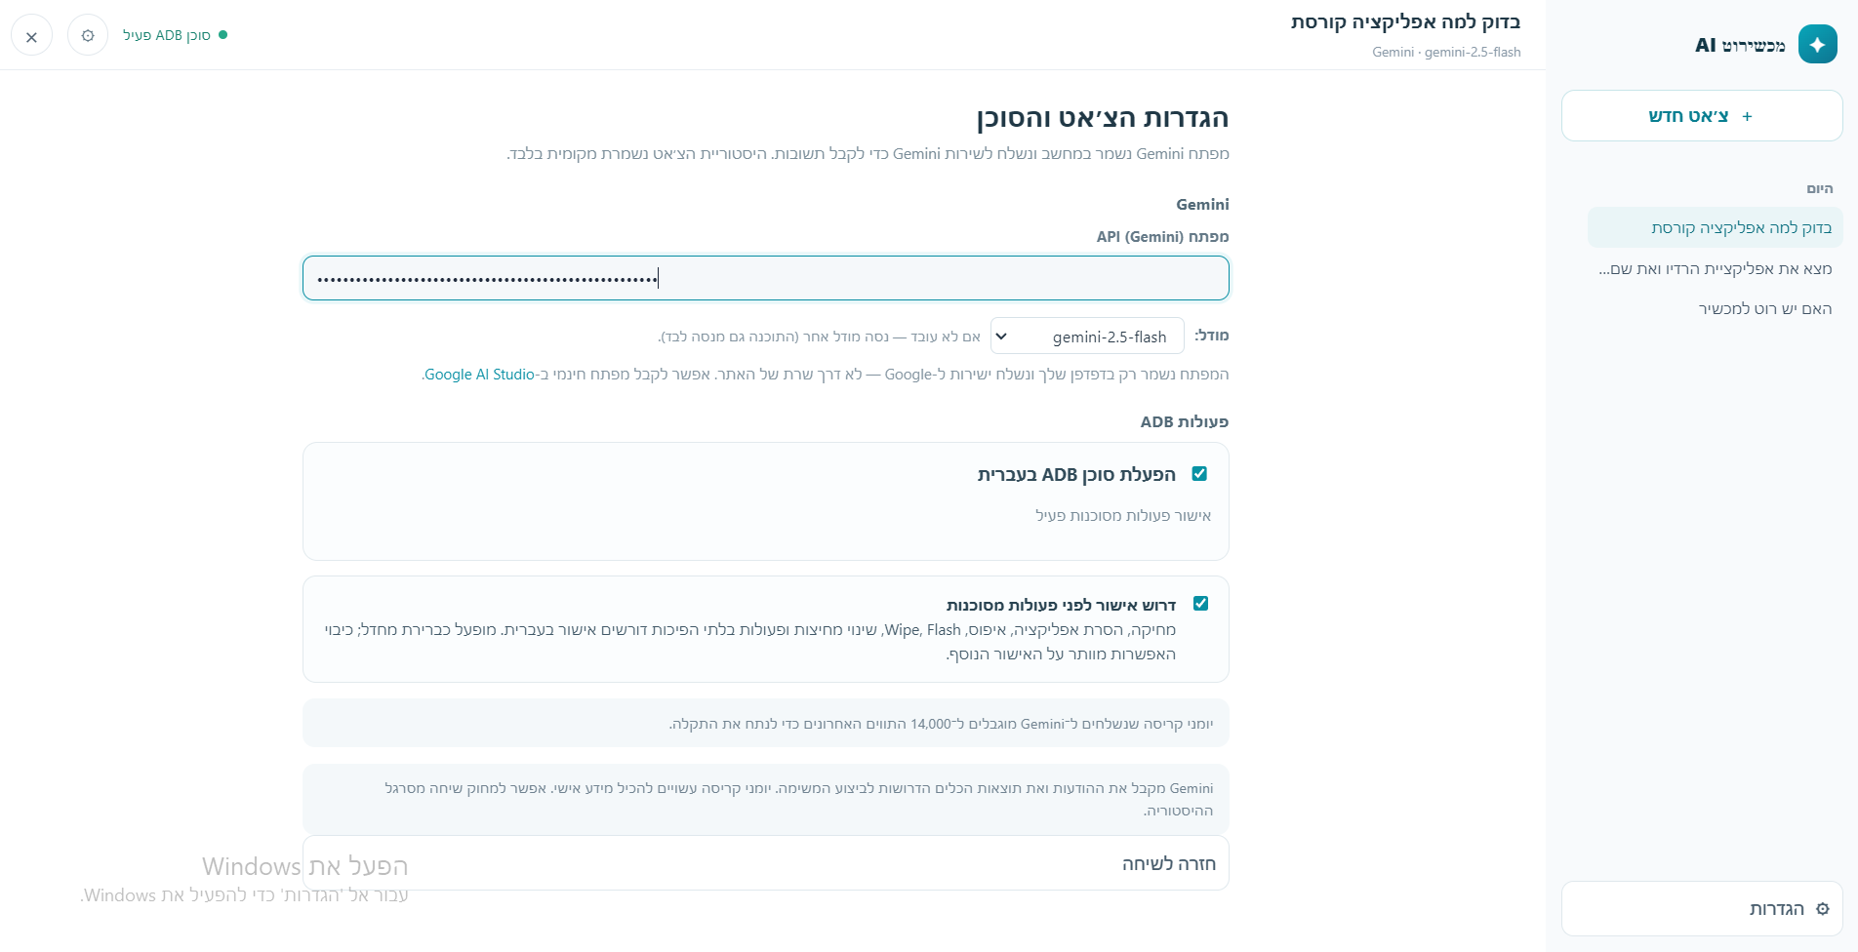Open chat מצא את אפליקציית הרדיו
1858x952 pixels.
click(x=1715, y=268)
